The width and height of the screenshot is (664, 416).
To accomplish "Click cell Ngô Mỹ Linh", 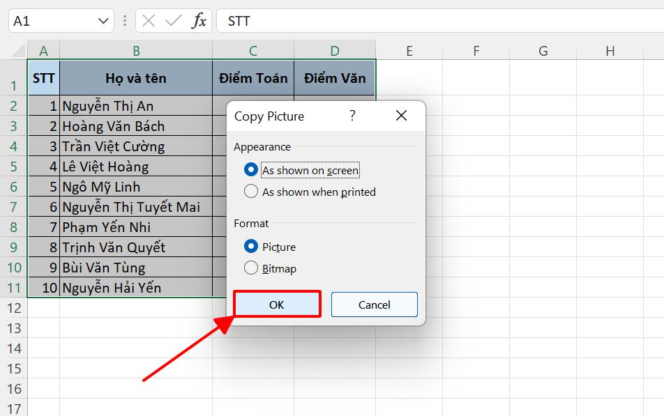I will (x=136, y=187).
